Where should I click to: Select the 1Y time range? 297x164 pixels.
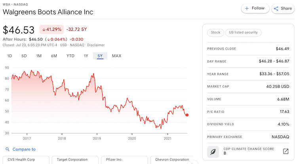coord(86,56)
